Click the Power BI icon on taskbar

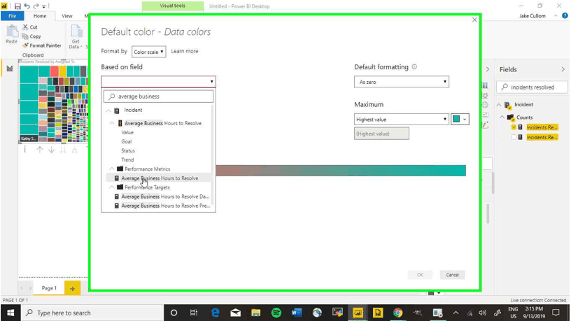pyautogui.click(x=358, y=313)
